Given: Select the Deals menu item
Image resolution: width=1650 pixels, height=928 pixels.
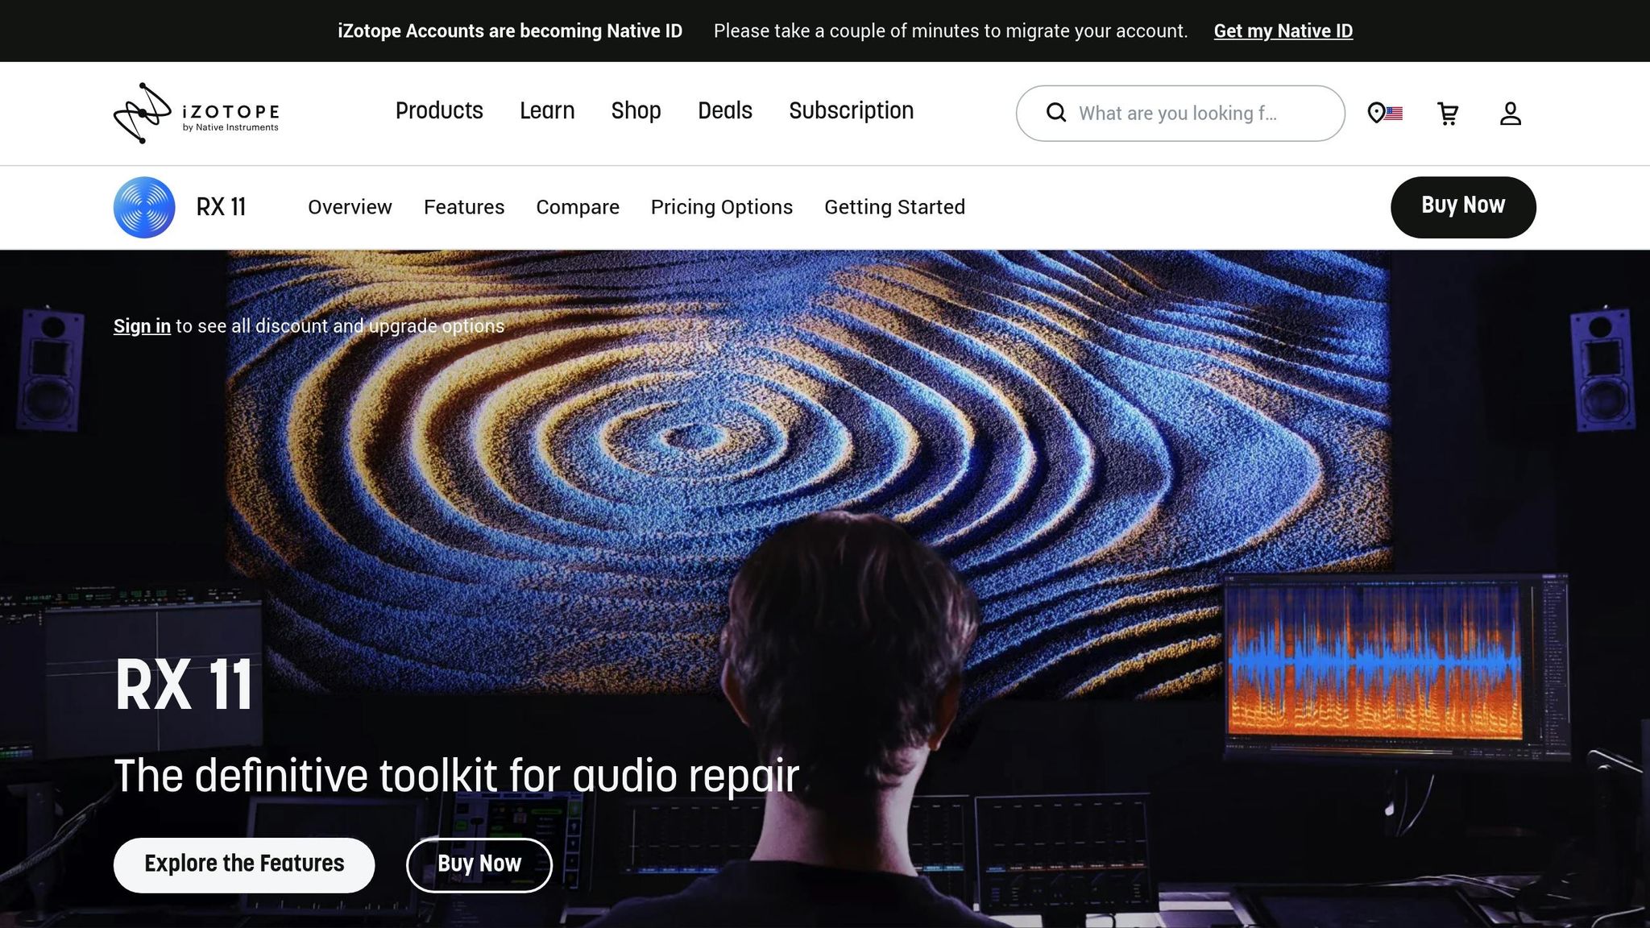Looking at the screenshot, I should pos(724,111).
